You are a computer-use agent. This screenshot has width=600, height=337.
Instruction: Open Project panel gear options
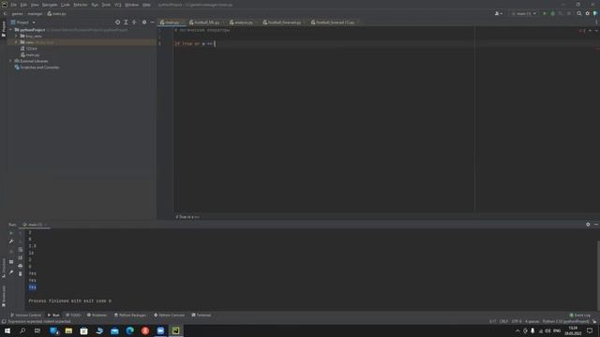144,22
